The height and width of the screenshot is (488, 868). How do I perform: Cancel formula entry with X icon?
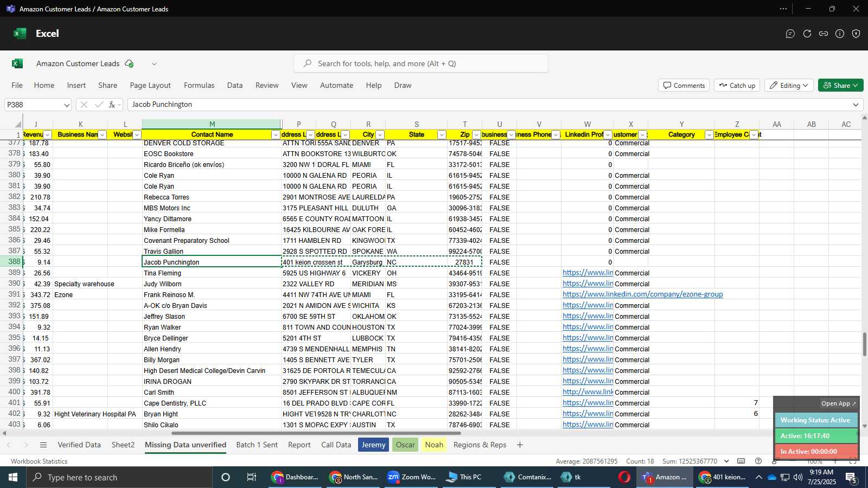84,105
